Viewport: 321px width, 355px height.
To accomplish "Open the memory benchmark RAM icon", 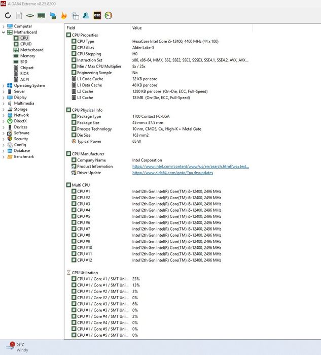I will pos(41,15).
